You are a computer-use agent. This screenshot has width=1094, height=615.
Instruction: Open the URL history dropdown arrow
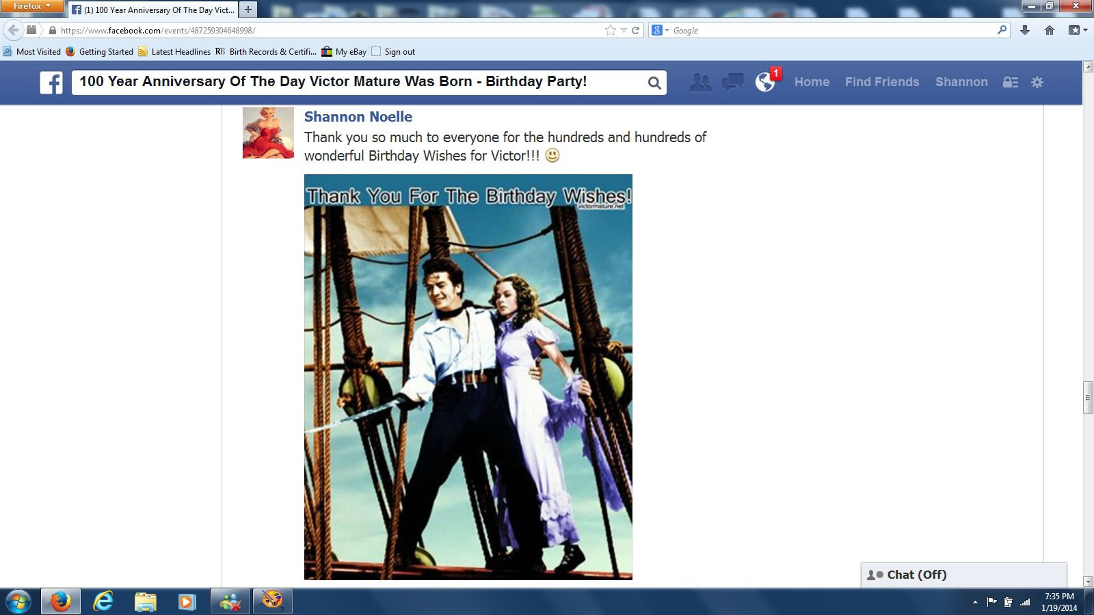(623, 30)
